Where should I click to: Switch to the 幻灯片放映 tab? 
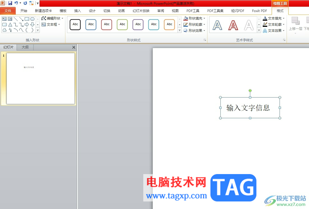(141, 11)
